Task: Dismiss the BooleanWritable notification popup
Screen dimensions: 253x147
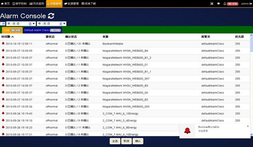Action: point(248,126)
